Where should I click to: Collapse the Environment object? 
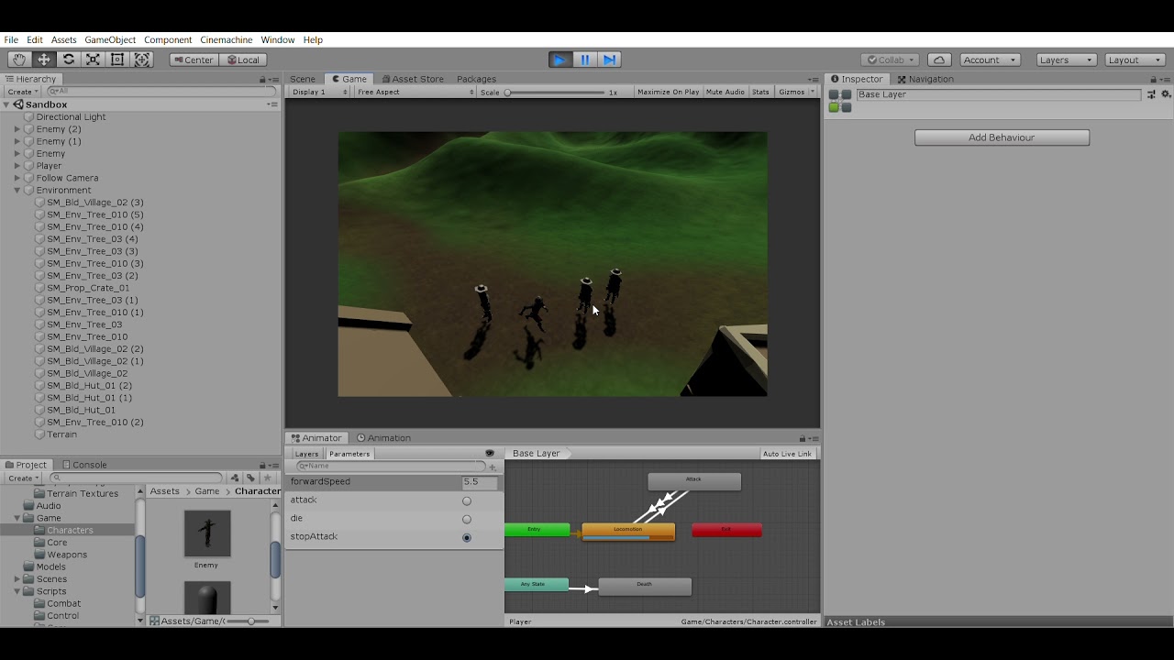17,191
